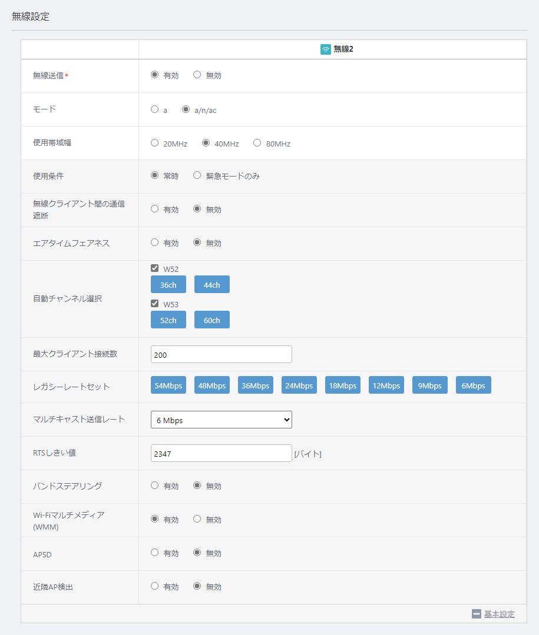
Task: Click the レガシーレートセット label
Action: click(71, 387)
